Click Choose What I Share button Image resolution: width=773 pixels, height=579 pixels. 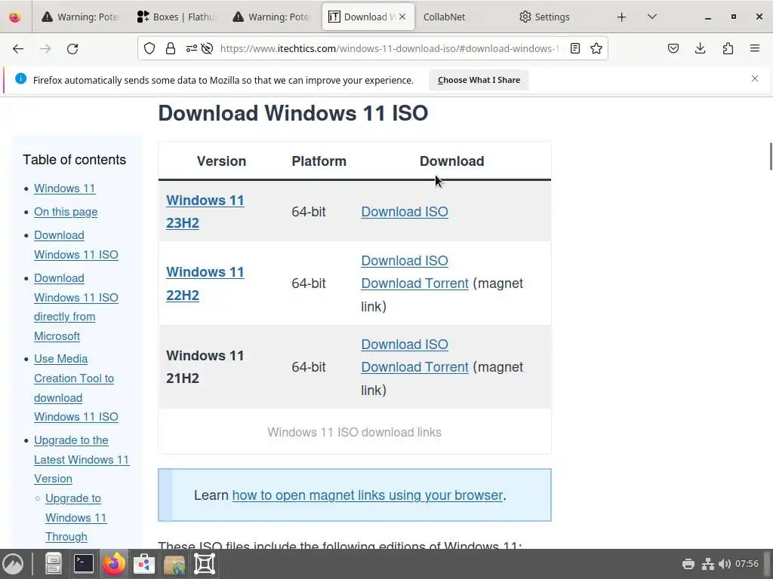click(x=479, y=80)
